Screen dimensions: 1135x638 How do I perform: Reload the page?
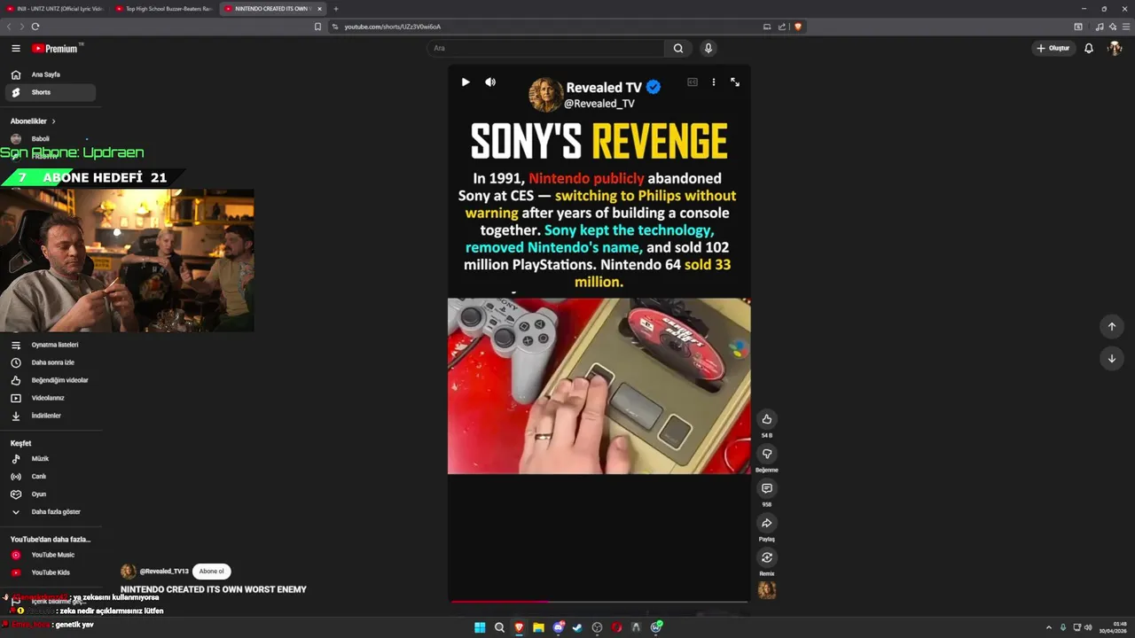point(35,27)
